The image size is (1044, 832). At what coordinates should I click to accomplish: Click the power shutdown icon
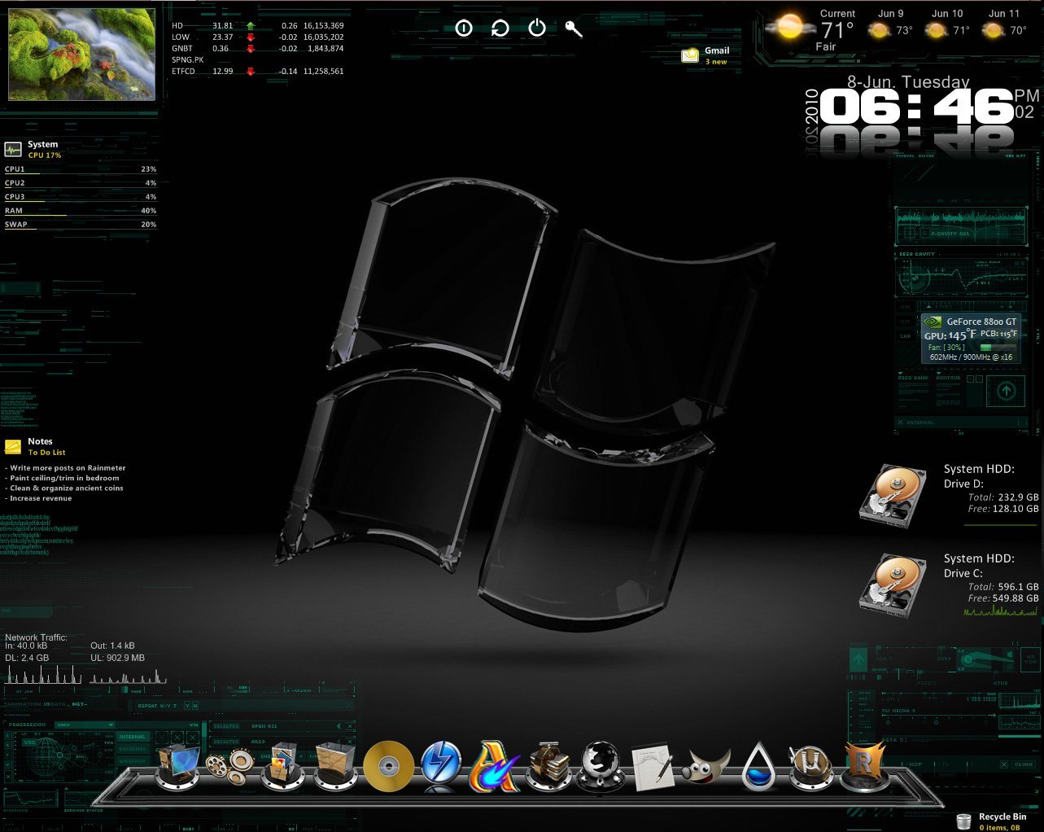537,28
